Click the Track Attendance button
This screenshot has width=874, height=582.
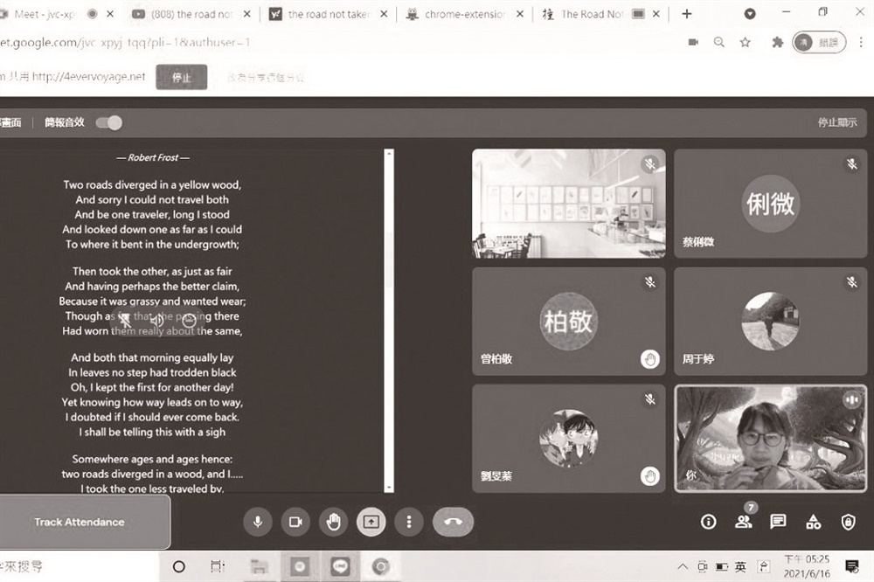click(80, 523)
